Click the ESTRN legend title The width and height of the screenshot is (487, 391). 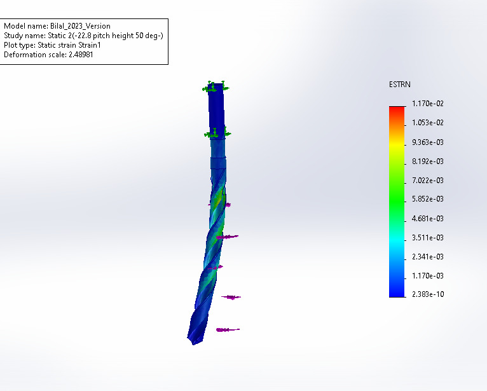coord(400,85)
